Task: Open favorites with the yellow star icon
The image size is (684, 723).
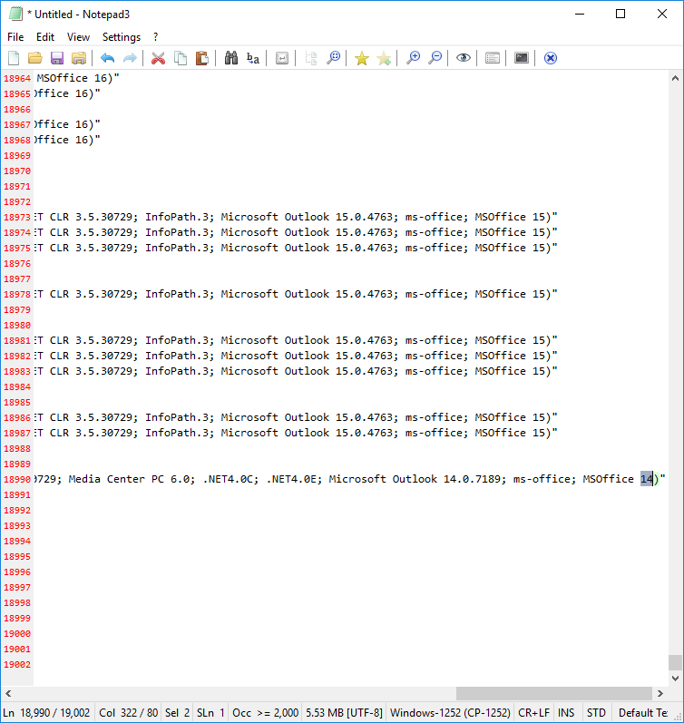Action: pyautogui.click(x=362, y=58)
